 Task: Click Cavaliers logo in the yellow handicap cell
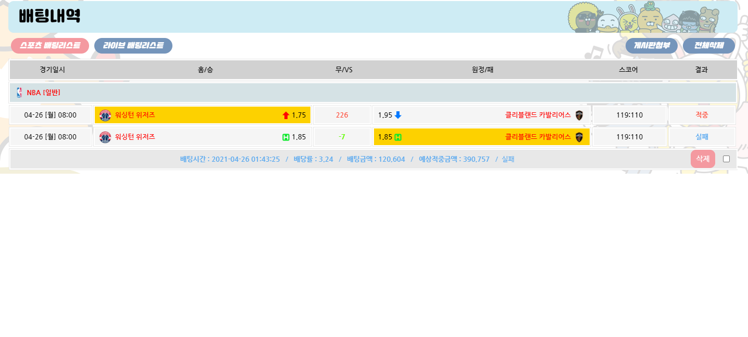[579, 137]
